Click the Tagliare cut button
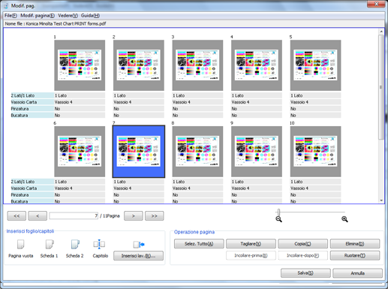 click(251, 243)
